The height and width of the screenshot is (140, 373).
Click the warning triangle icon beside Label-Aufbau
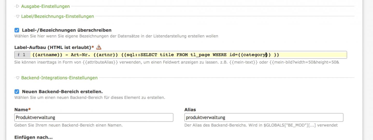coord(98,47)
